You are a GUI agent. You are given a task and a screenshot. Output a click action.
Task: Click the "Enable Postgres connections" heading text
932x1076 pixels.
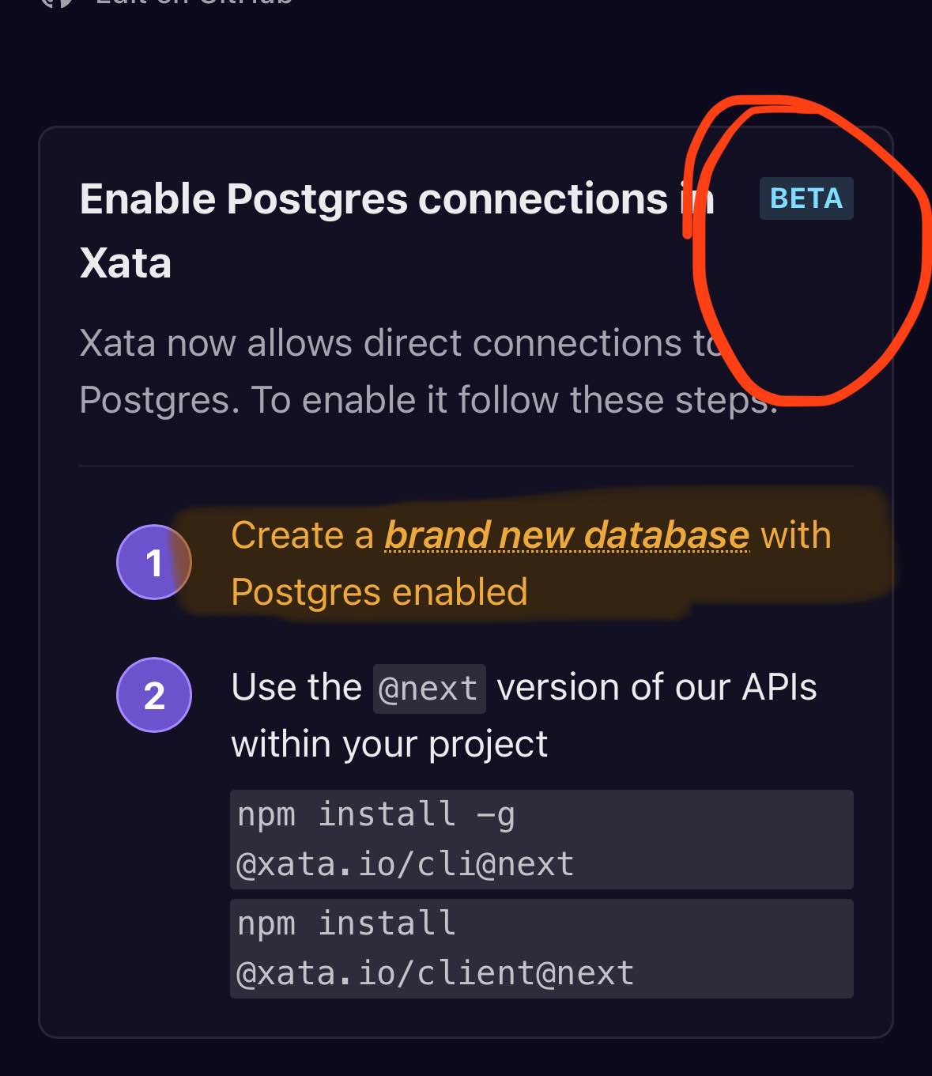373,198
